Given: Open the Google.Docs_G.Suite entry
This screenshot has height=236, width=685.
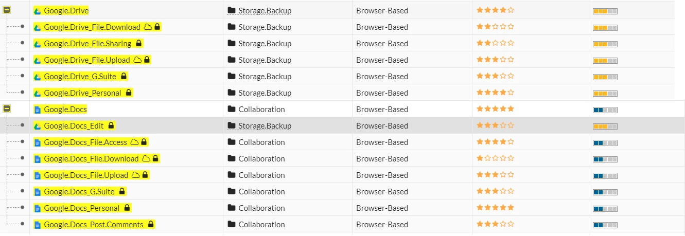Looking at the screenshot, I should pyautogui.click(x=79, y=192).
